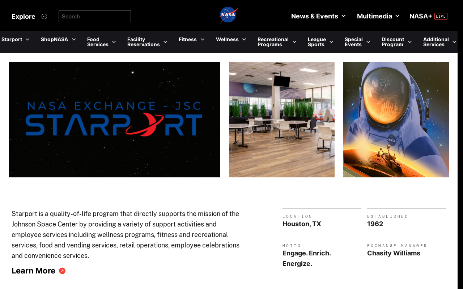Click the astronaut Mars rover artwork
Viewport: 463px width, 289px height.
pos(396,120)
